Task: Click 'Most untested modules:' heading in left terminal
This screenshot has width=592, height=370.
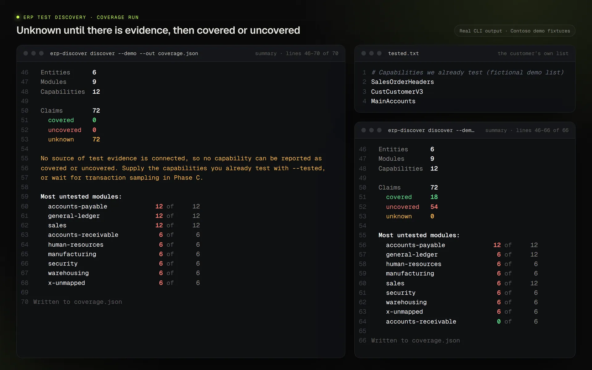Action: [x=81, y=197]
